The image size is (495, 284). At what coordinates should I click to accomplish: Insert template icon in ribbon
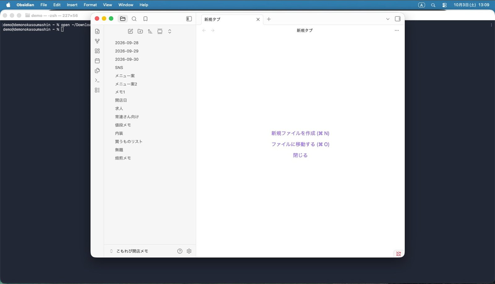point(97,71)
